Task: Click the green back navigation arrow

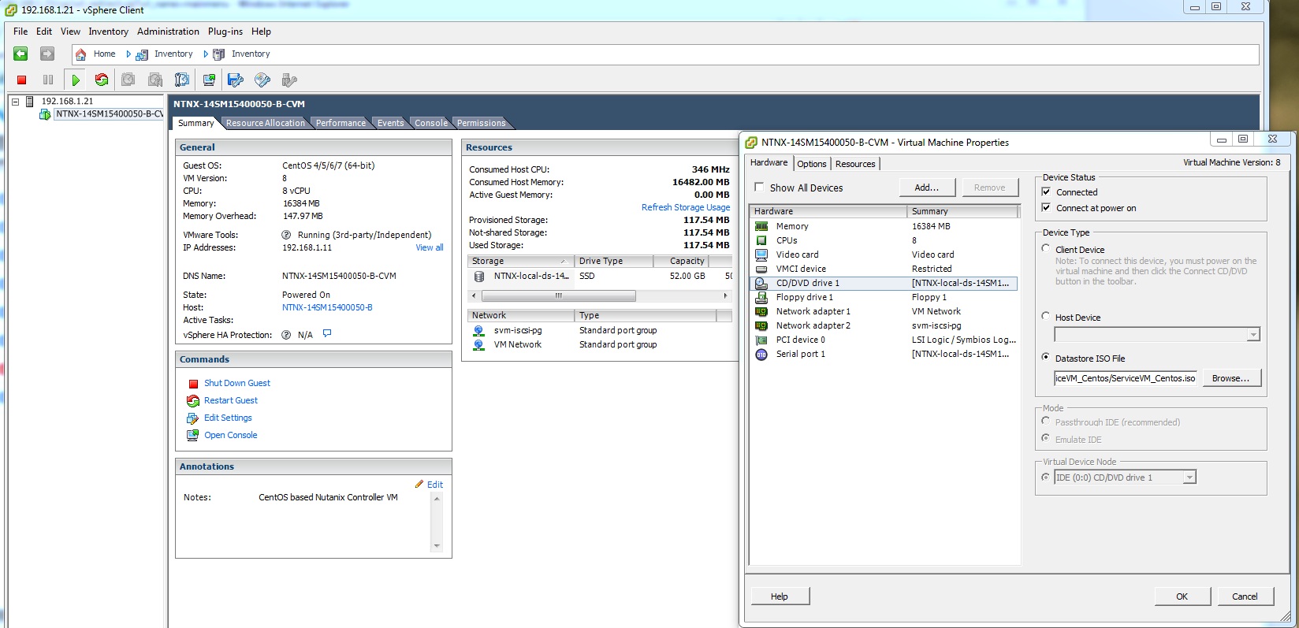Action: coord(21,54)
